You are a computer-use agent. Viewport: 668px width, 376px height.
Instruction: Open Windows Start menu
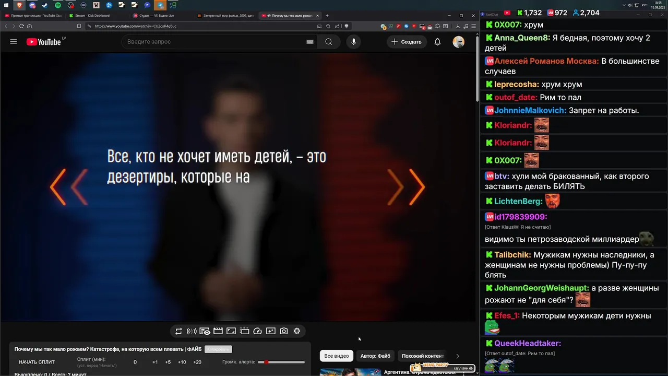(x=5, y=5)
